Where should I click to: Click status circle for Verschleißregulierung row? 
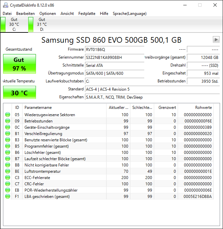click(x=8, y=133)
